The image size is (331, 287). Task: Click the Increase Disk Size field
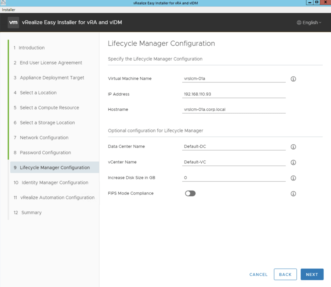click(x=234, y=178)
